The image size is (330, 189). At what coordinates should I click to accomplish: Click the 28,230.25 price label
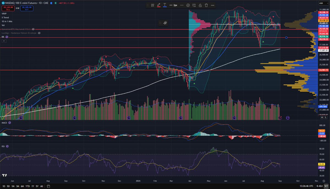click(323, 39)
